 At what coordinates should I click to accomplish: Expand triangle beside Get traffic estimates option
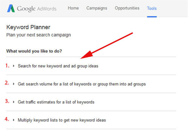[14, 102]
